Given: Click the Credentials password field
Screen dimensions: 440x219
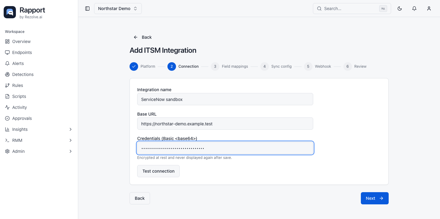Looking at the screenshot, I should (x=225, y=148).
